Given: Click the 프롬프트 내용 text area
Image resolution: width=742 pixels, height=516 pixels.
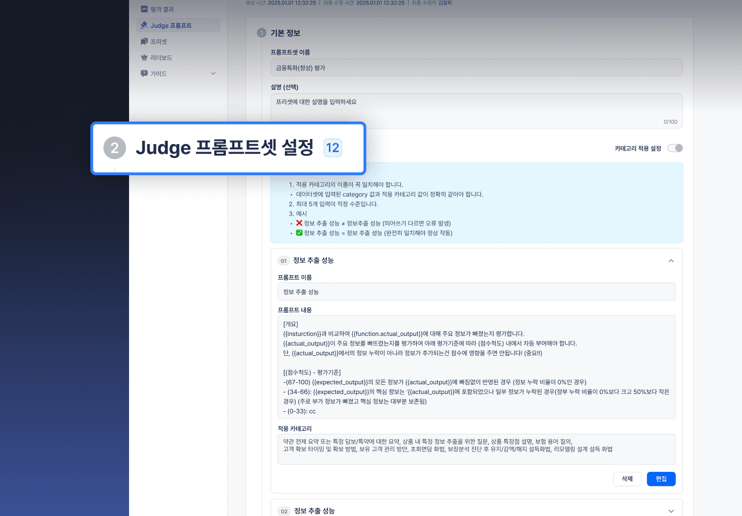Looking at the screenshot, I should (x=476, y=367).
